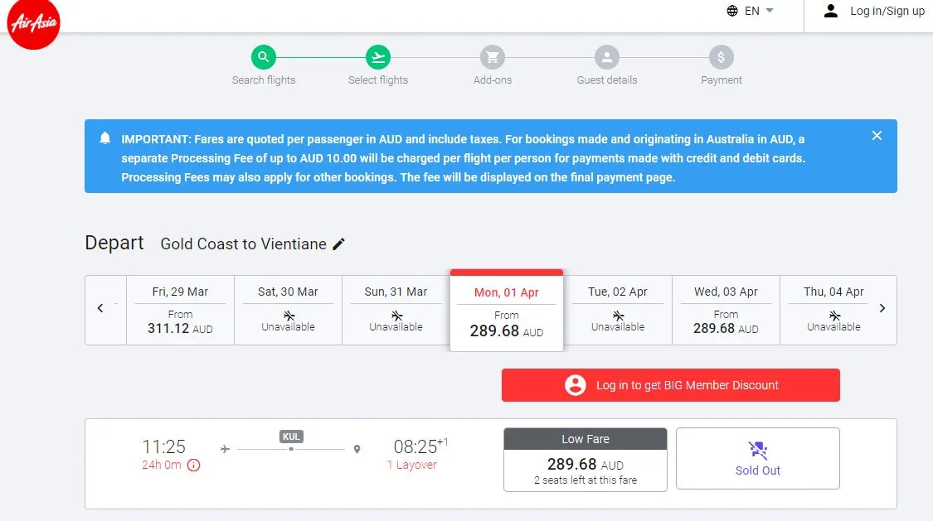Click the 1 Layover link
Image resolution: width=933 pixels, height=521 pixels.
click(411, 465)
